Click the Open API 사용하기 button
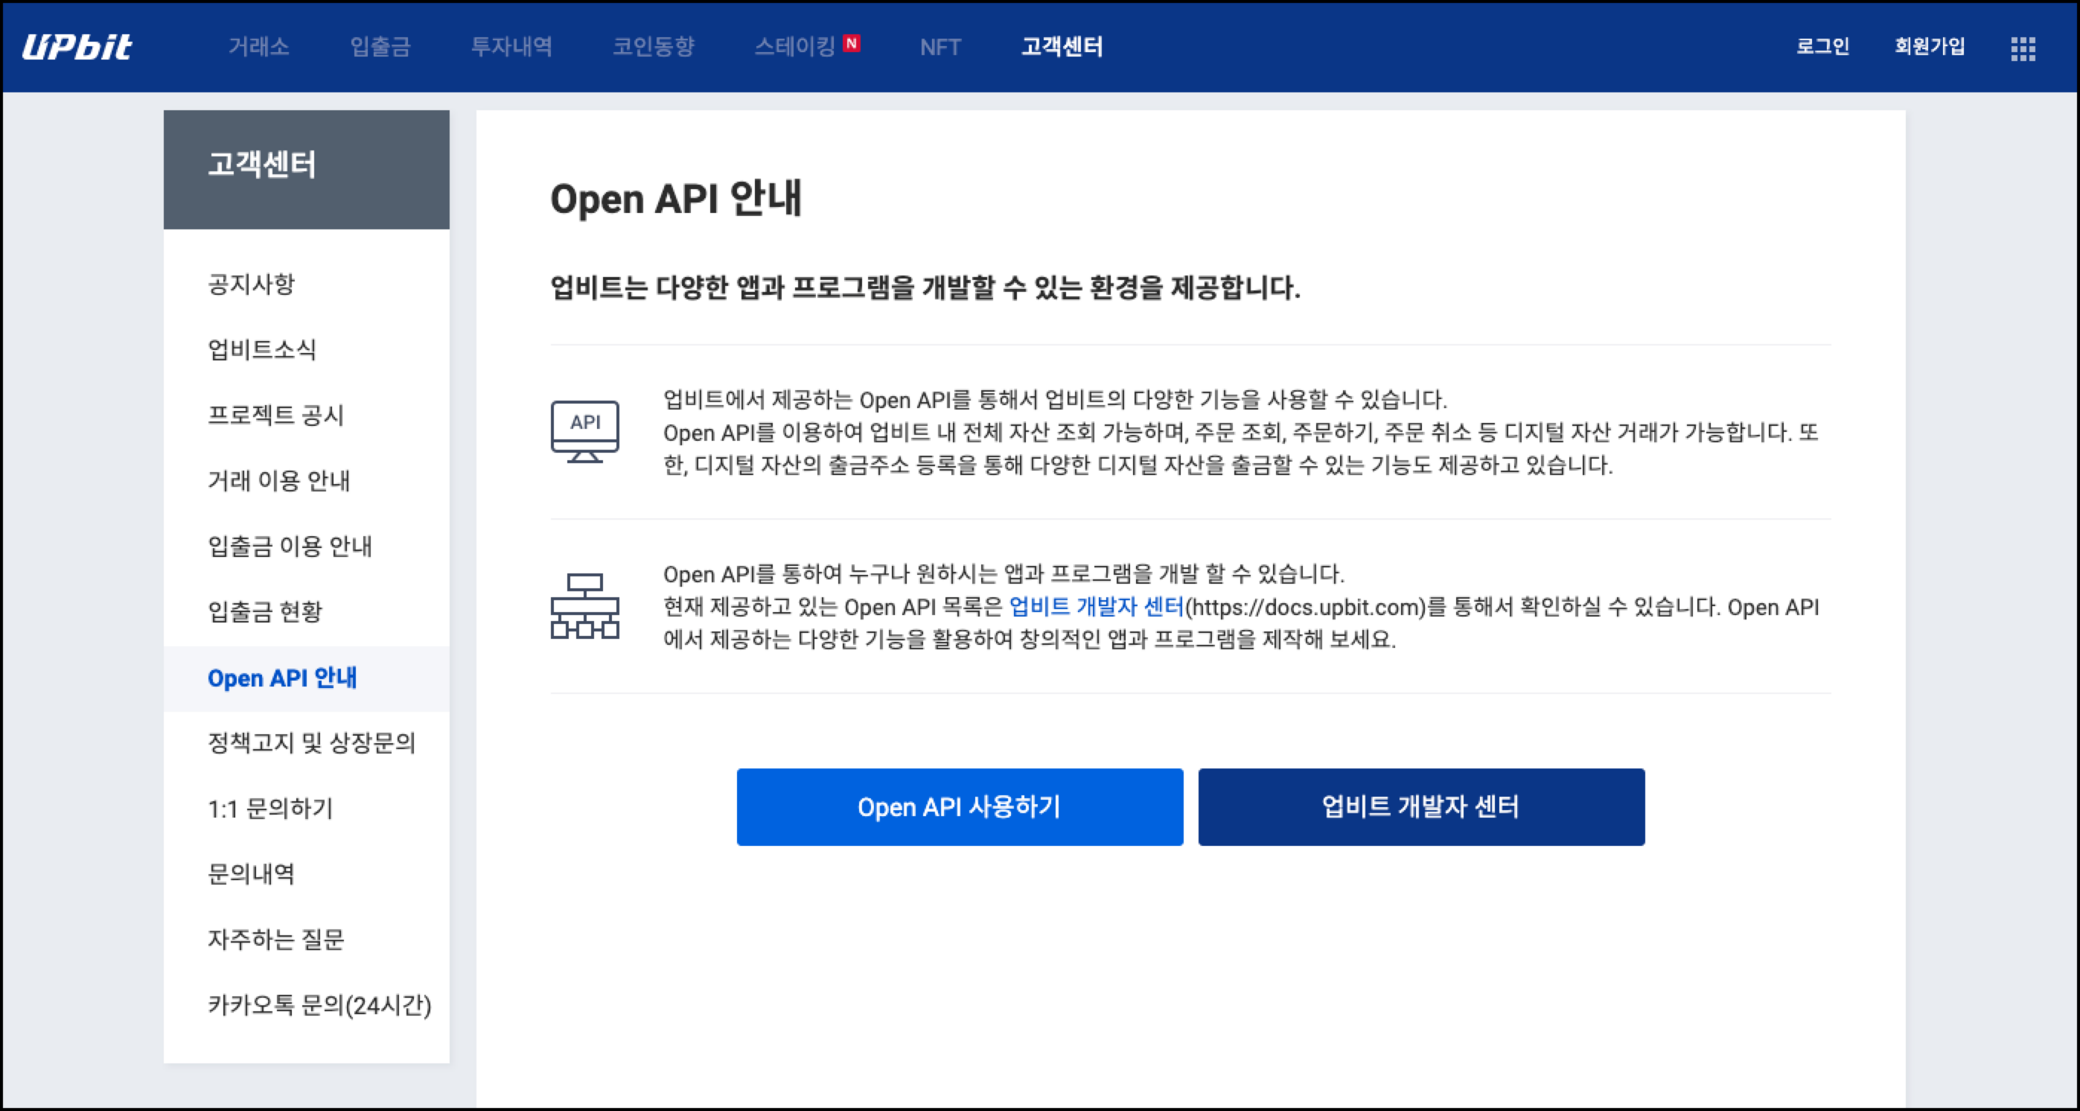Viewport: 2080px width, 1111px height. (960, 806)
